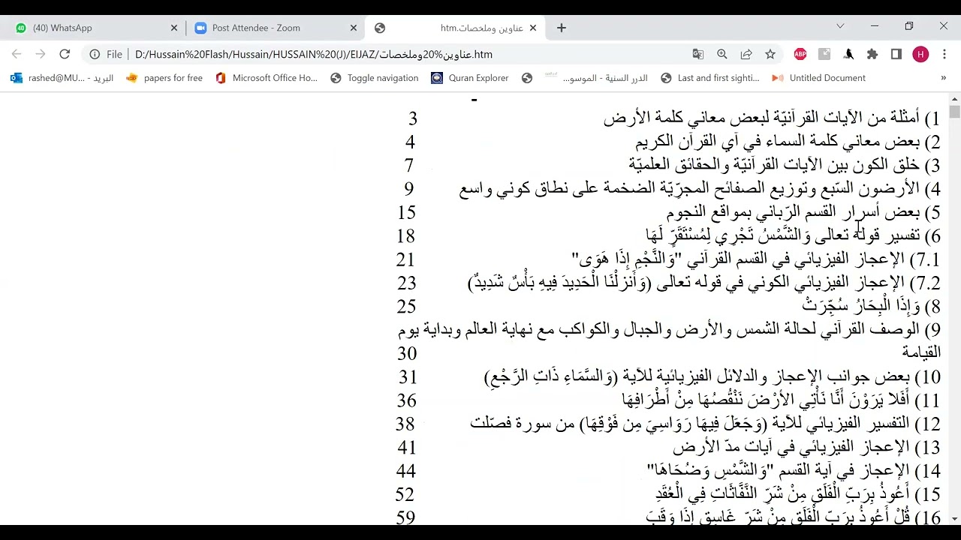Click entry 8 وإذا البحار سجرت

coord(871,306)
